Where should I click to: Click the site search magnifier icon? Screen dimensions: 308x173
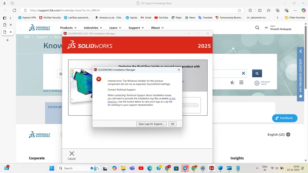point(257,28)
